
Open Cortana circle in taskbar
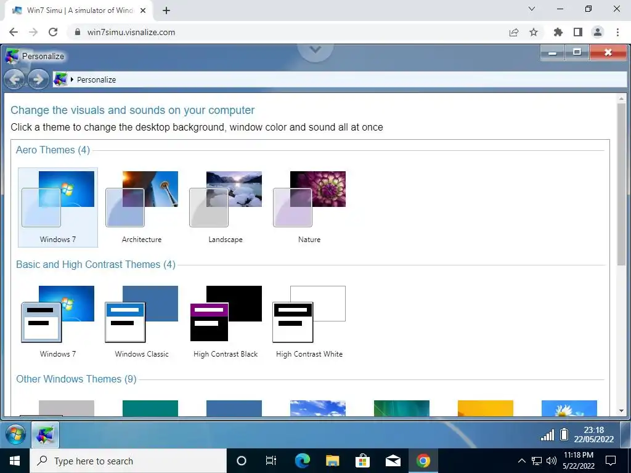coord(242,461)
